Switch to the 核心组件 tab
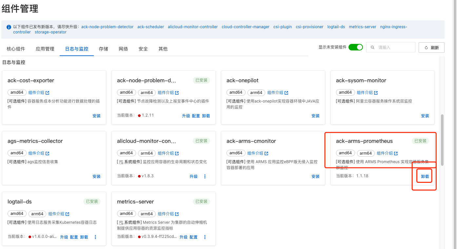The image size is (457, 249). 16,49
